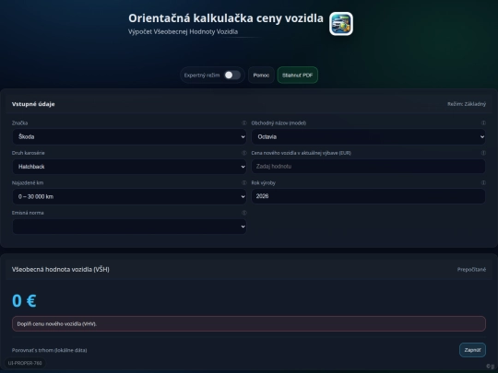The image size is (498, 373).
Task: Click info icon beside Najazdené km
Action: 243,182
